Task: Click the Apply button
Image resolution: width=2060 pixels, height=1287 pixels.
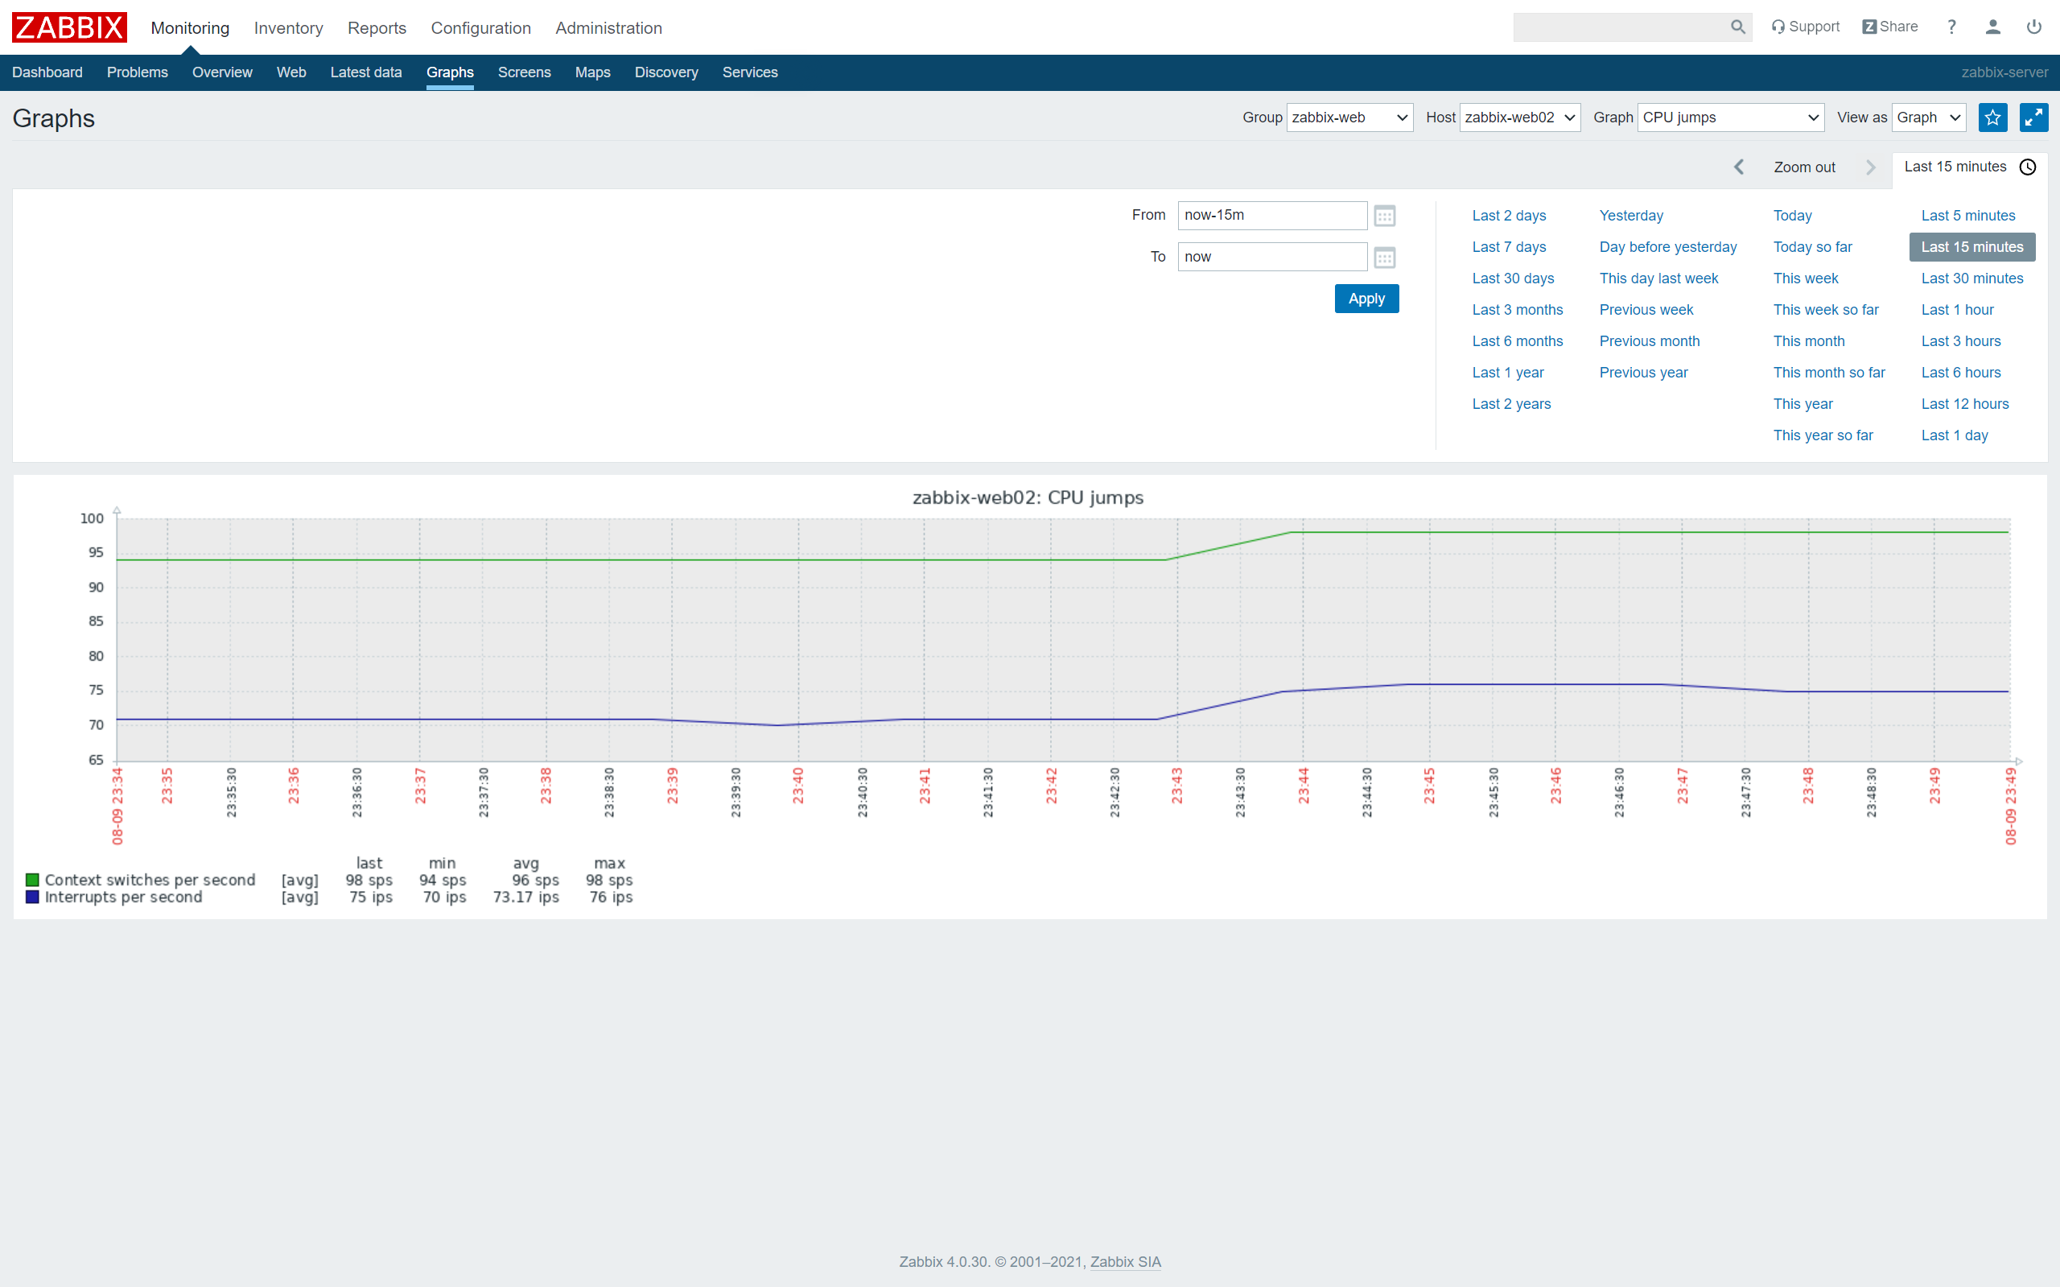Action: 1366,299
